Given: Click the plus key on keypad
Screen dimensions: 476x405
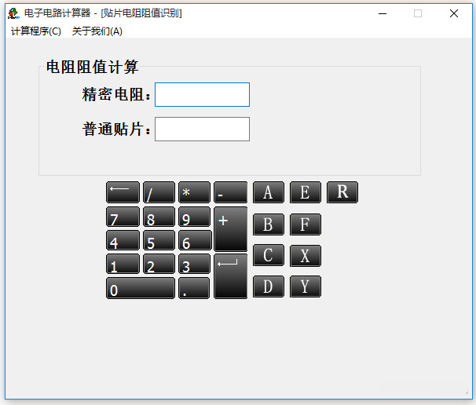Looking at the screenshot, I should 231,229.
